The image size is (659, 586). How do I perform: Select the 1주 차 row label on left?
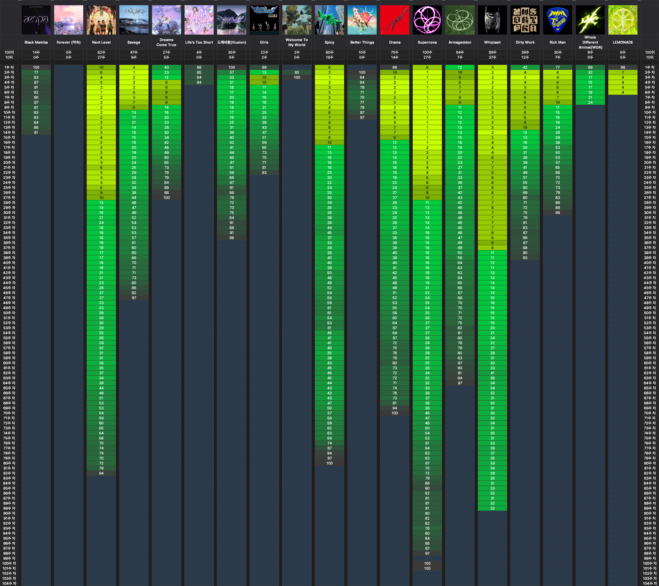(9, 67)
